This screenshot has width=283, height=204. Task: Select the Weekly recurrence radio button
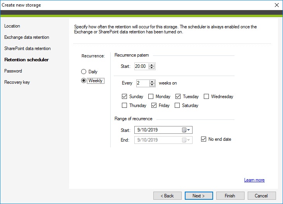pyautogui.click(x=83, y=80)
